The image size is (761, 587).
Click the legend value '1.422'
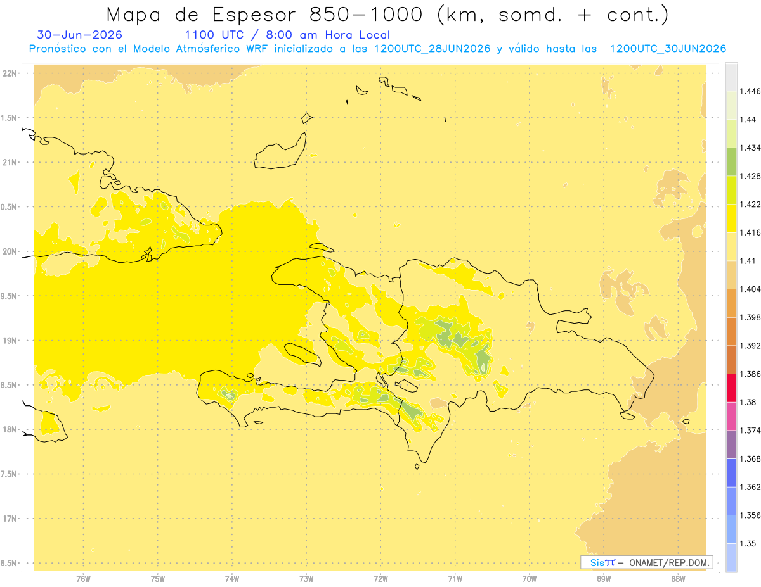point(751,204)
